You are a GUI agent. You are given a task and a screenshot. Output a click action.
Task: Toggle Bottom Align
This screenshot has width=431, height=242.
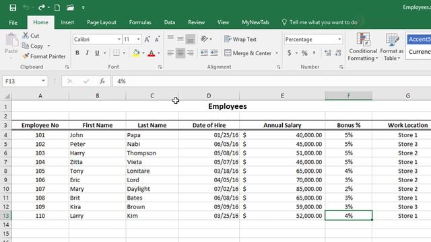(x=190, y=39)
